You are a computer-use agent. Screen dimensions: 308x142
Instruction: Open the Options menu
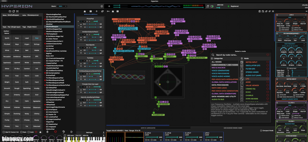pos(4,1)
